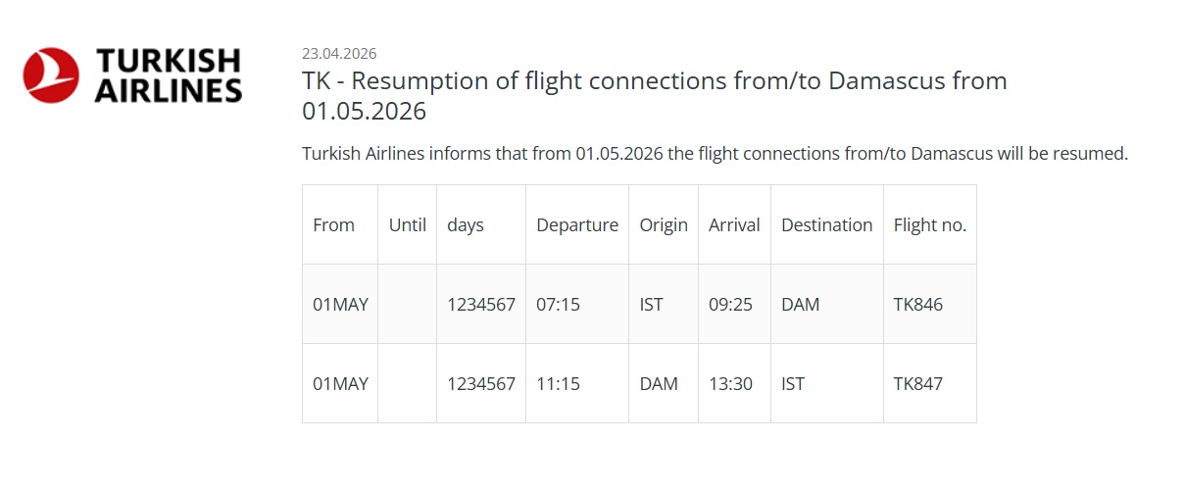
Task: Select the DAM destination cell for TK846
Action: [x=801, y=304]
